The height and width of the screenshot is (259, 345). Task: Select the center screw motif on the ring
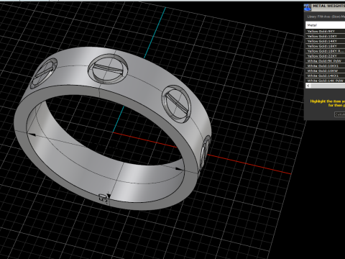click(108, 69)
